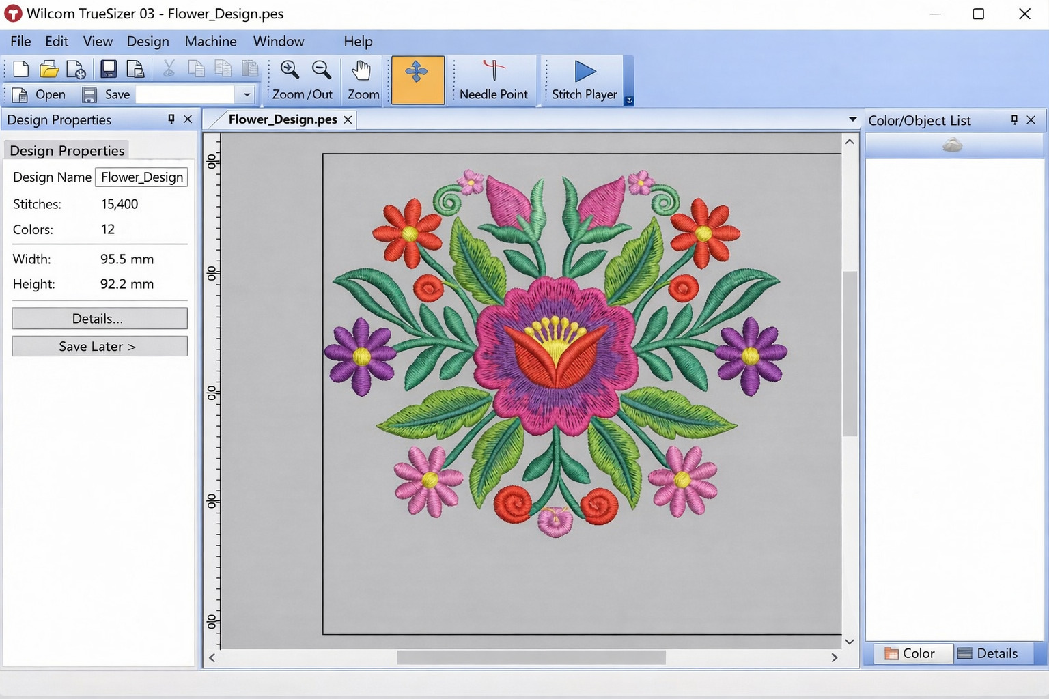Click the New document icon

point(20,68)
